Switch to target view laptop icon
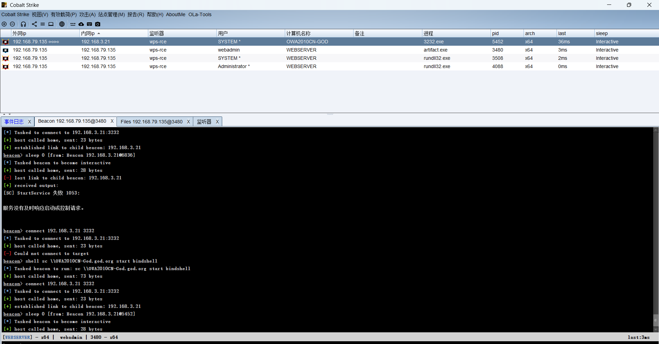The height and width of the screenshot is (344, 659). (x=51, y=24)
